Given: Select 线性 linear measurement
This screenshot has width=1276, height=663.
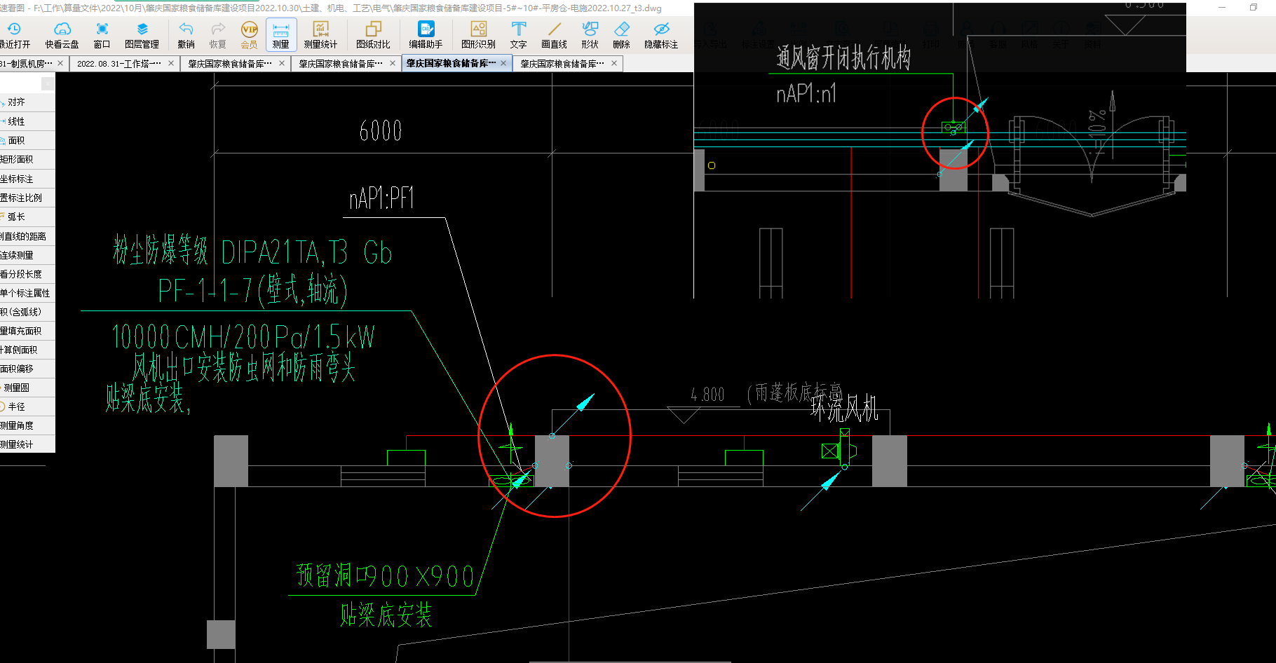Looking at the screenshot, I should (x=27, y=121).
